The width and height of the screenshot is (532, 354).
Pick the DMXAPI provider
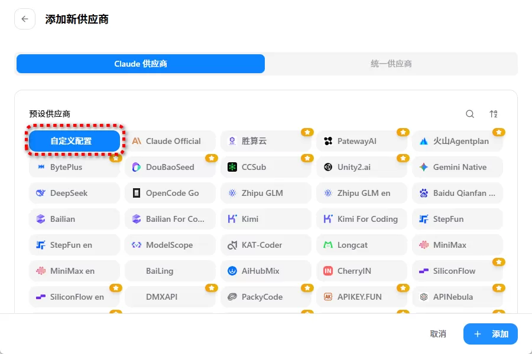click(x=170, y=297)
